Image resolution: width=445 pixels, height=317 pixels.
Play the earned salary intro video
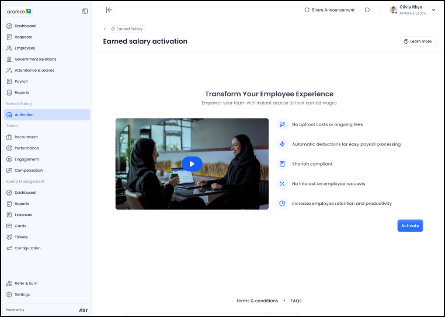pos(192,164)
